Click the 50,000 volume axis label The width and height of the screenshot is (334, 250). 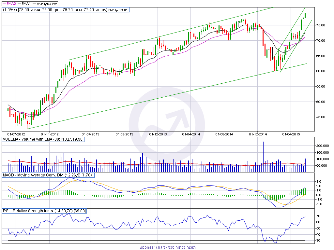321,166
